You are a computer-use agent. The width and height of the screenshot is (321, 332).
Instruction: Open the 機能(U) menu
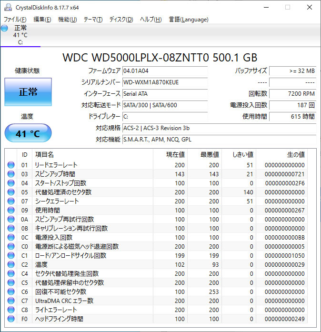67,20
